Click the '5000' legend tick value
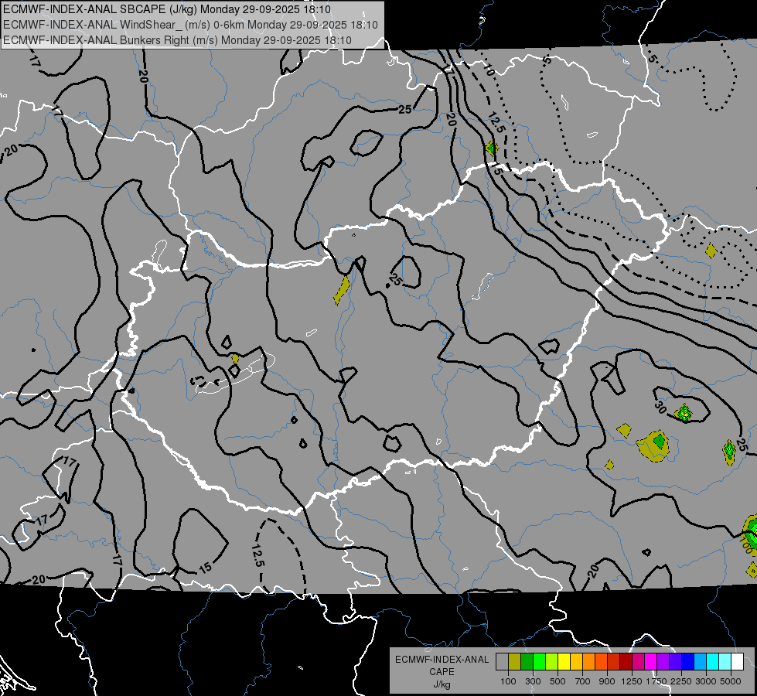Viewport: 757px width, 696px height. (731, 681)
